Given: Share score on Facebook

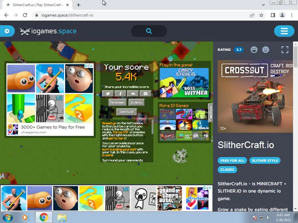Looking at the screenshot, I should coord(120,93).
